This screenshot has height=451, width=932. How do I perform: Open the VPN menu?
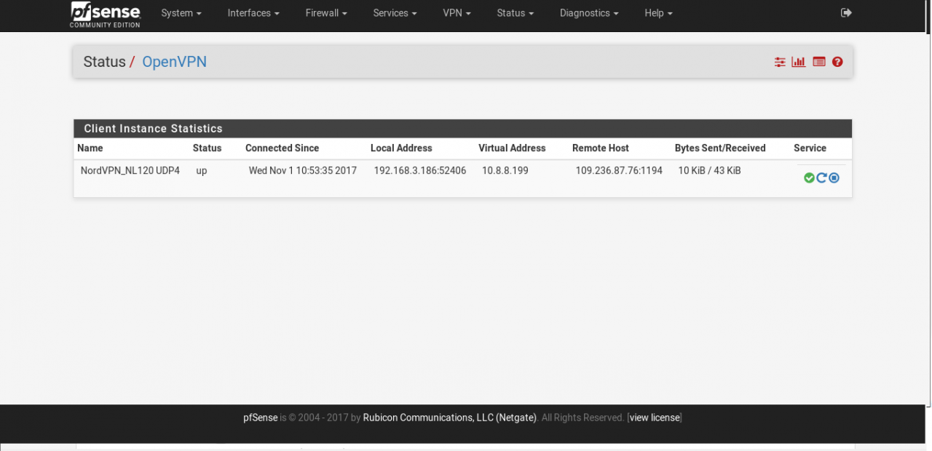(457, 13)
